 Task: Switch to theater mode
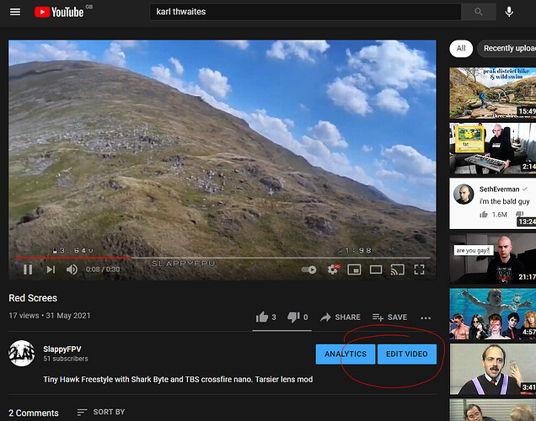pyautogui.click(x=376, y=269)
